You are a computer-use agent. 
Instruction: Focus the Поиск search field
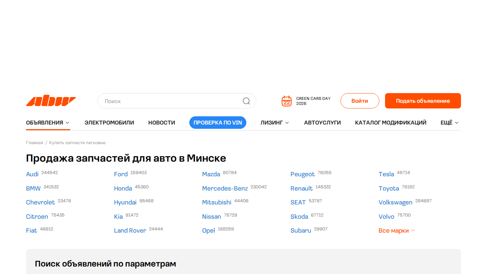(x=177, y=101)
